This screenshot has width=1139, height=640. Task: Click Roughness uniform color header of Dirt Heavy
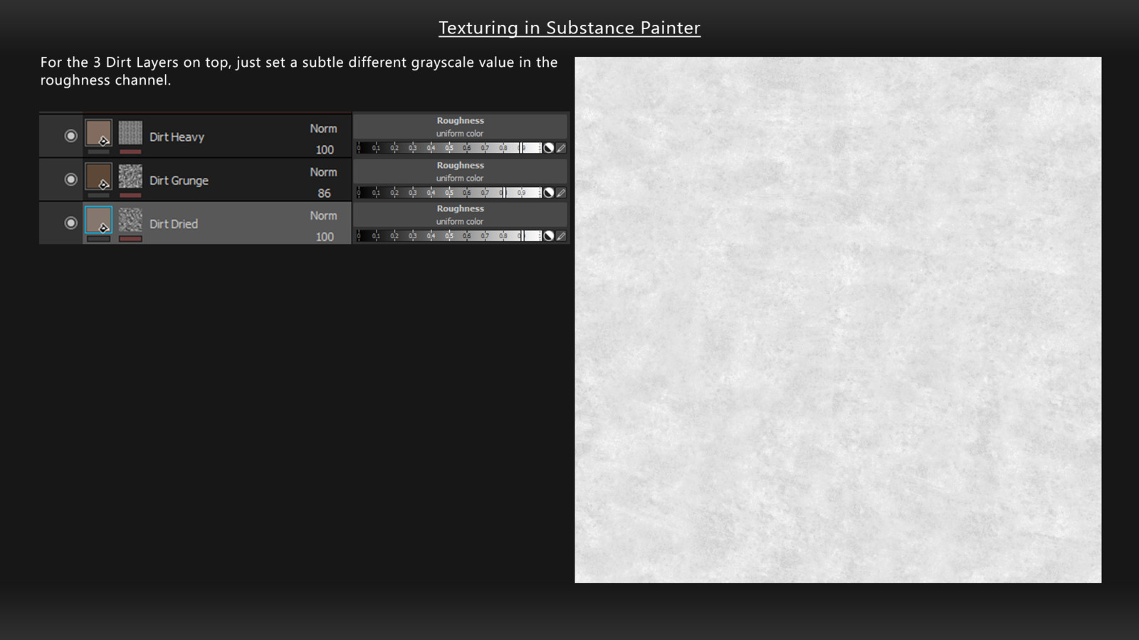coord(460,127)
